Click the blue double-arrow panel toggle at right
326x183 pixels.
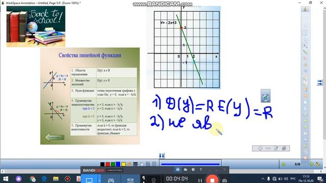tap(319, 82)
